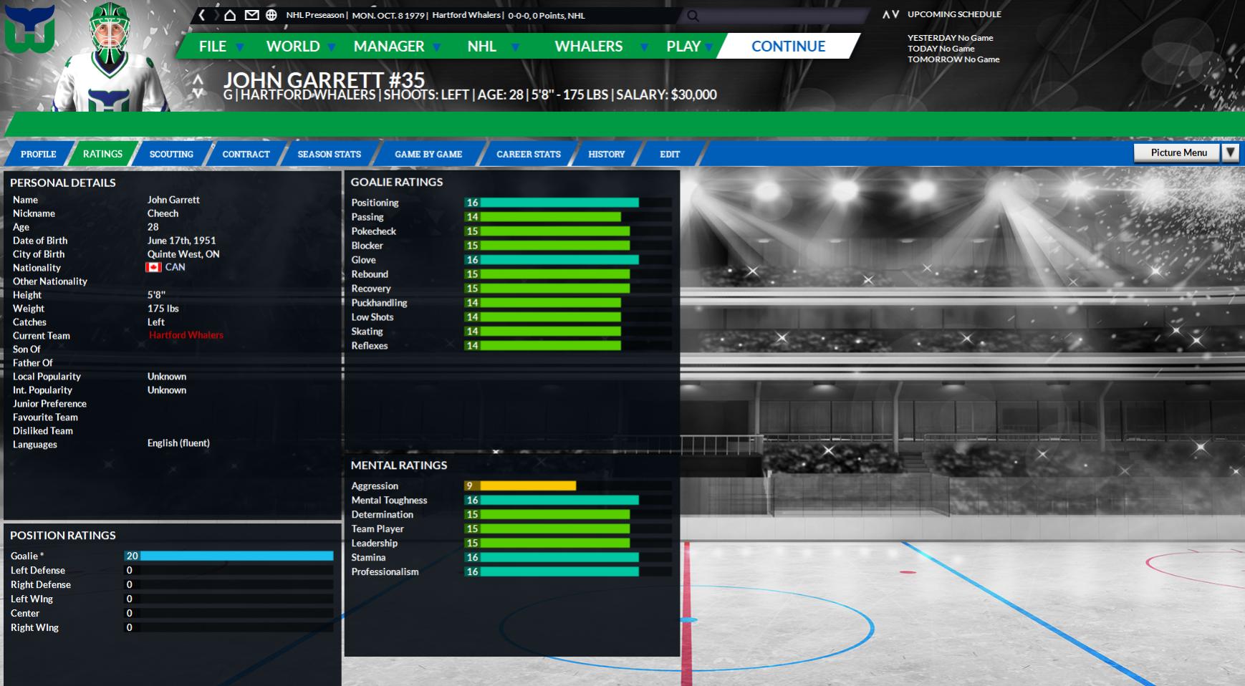Switch to the CAREER STATS tab
Screen dimensions: 1245x686
[529, 154]
